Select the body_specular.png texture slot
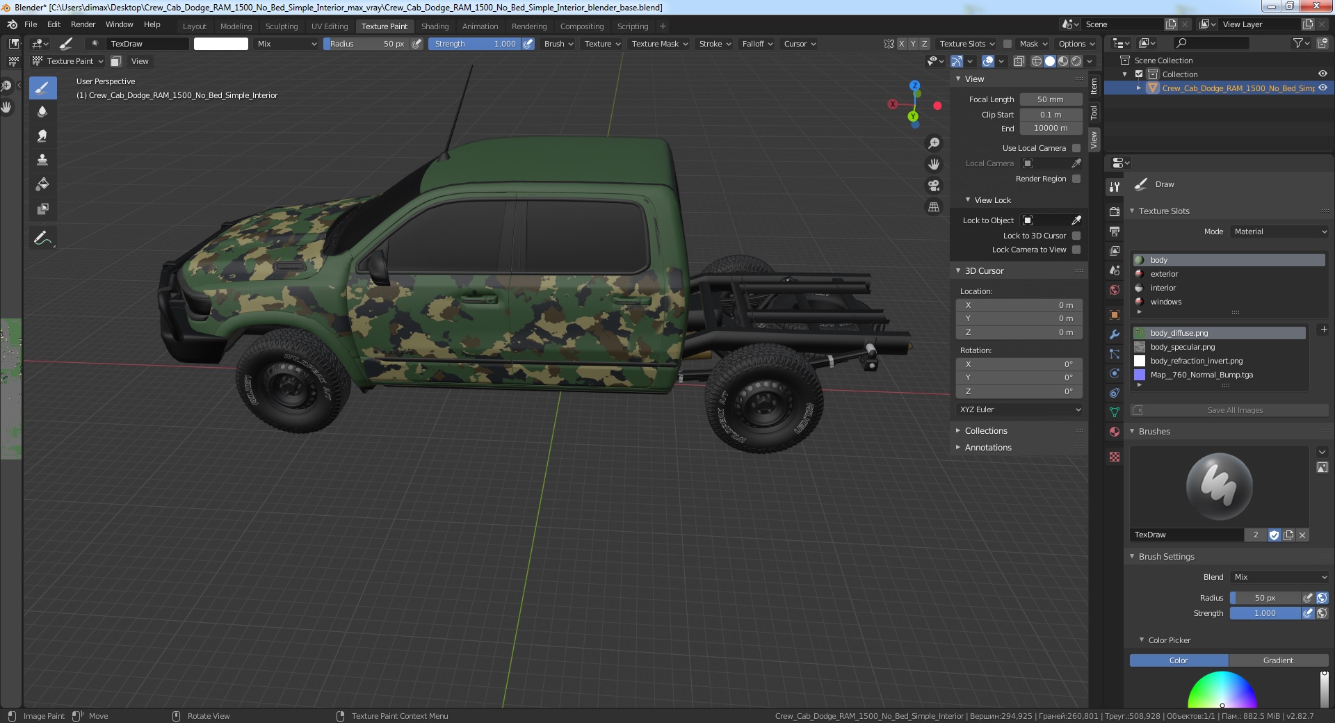 pos(1220,347)
